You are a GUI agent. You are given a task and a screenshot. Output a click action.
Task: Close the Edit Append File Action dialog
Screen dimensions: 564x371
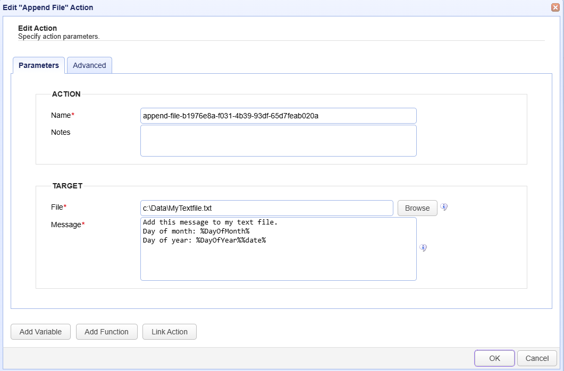tap(555, 7)
